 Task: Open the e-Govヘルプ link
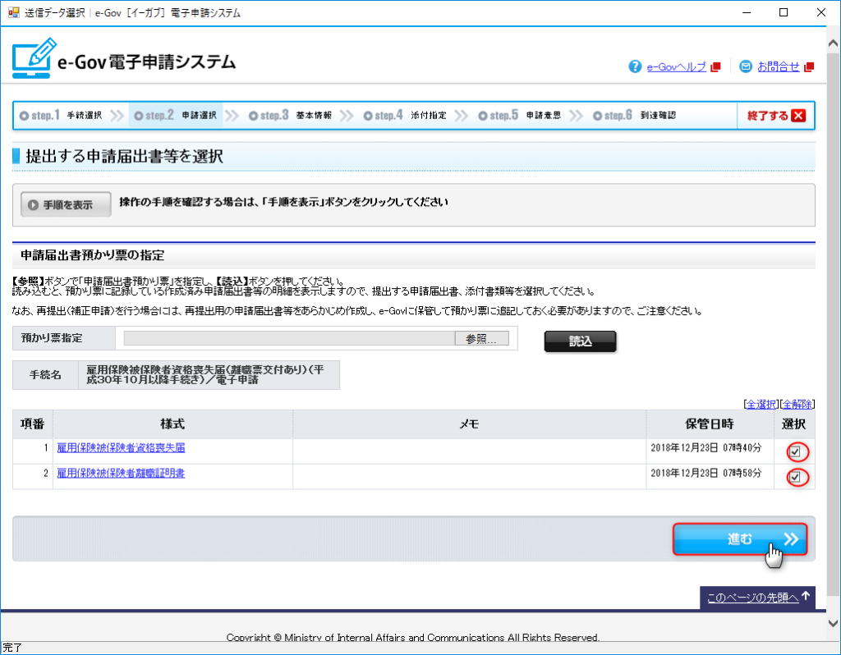pos(676,67)
